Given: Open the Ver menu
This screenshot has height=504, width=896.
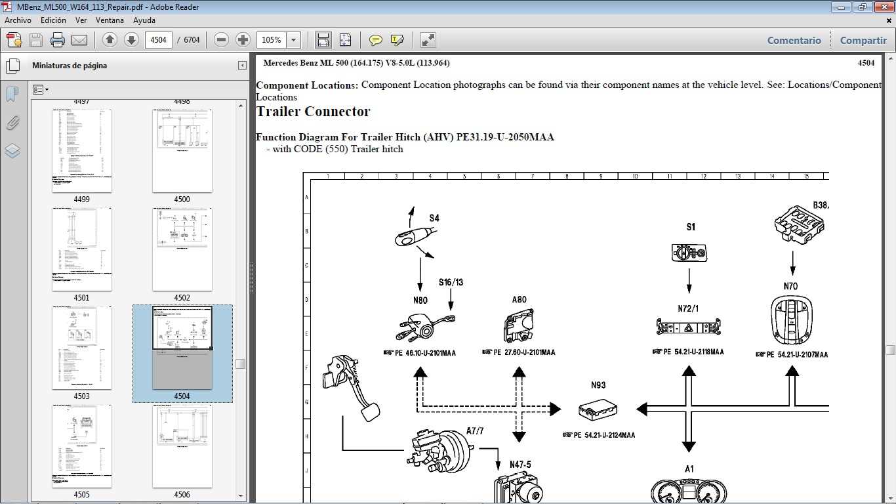Looking at the screenshot, I should (81, 20).
